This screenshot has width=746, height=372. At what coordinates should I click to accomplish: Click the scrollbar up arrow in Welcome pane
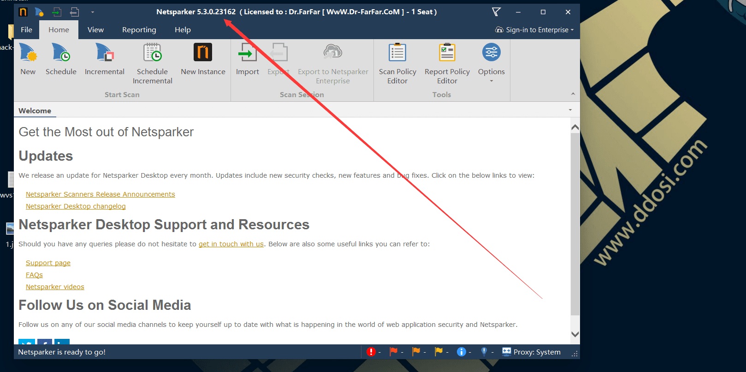[575, 127]
